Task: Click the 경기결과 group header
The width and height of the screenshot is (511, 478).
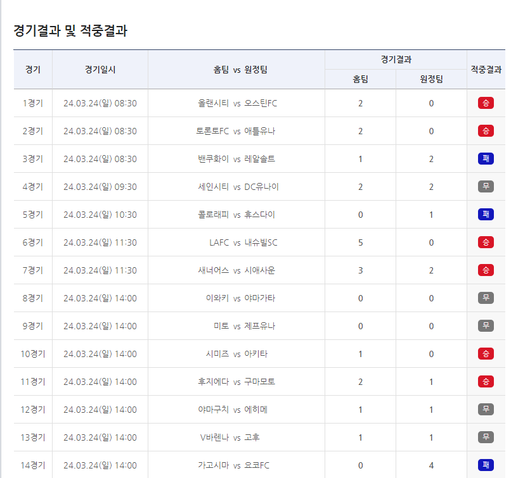Action: 396,60
